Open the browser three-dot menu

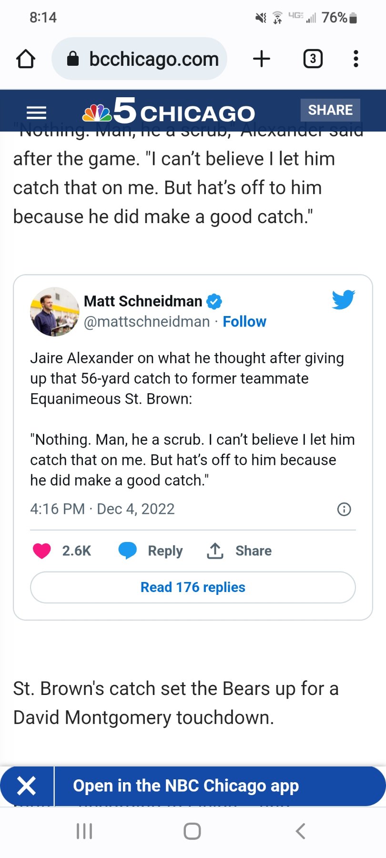[x=356, y=59]
